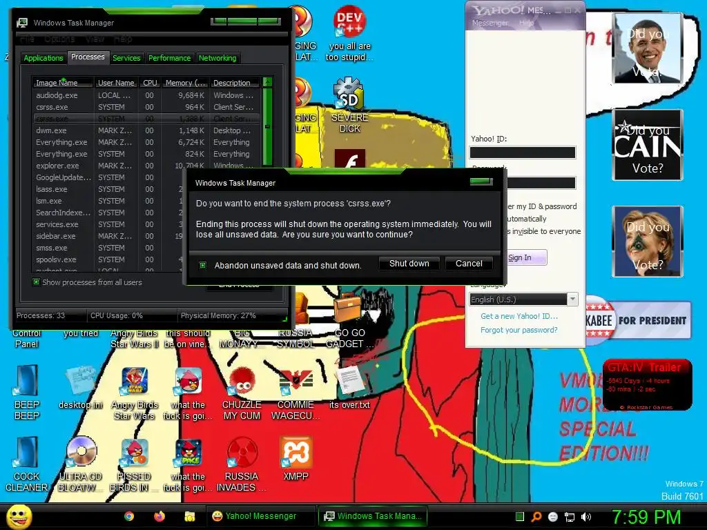Launch the Angry Birds Space desktop icon
This screenshot has height=530, width=707.
pos(188,453)
